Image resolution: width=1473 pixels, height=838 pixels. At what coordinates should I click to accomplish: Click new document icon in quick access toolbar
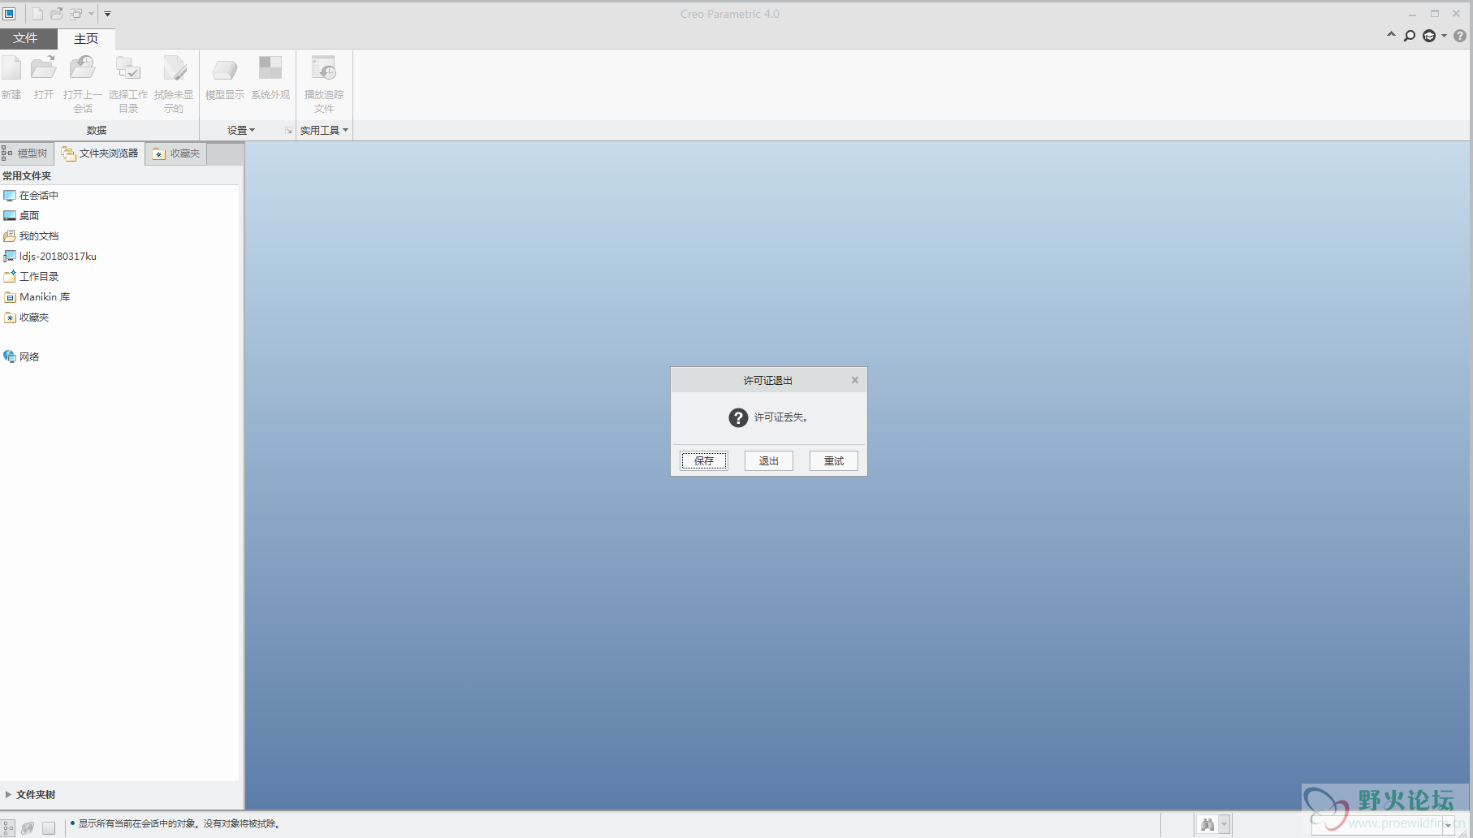coord(37,14)
